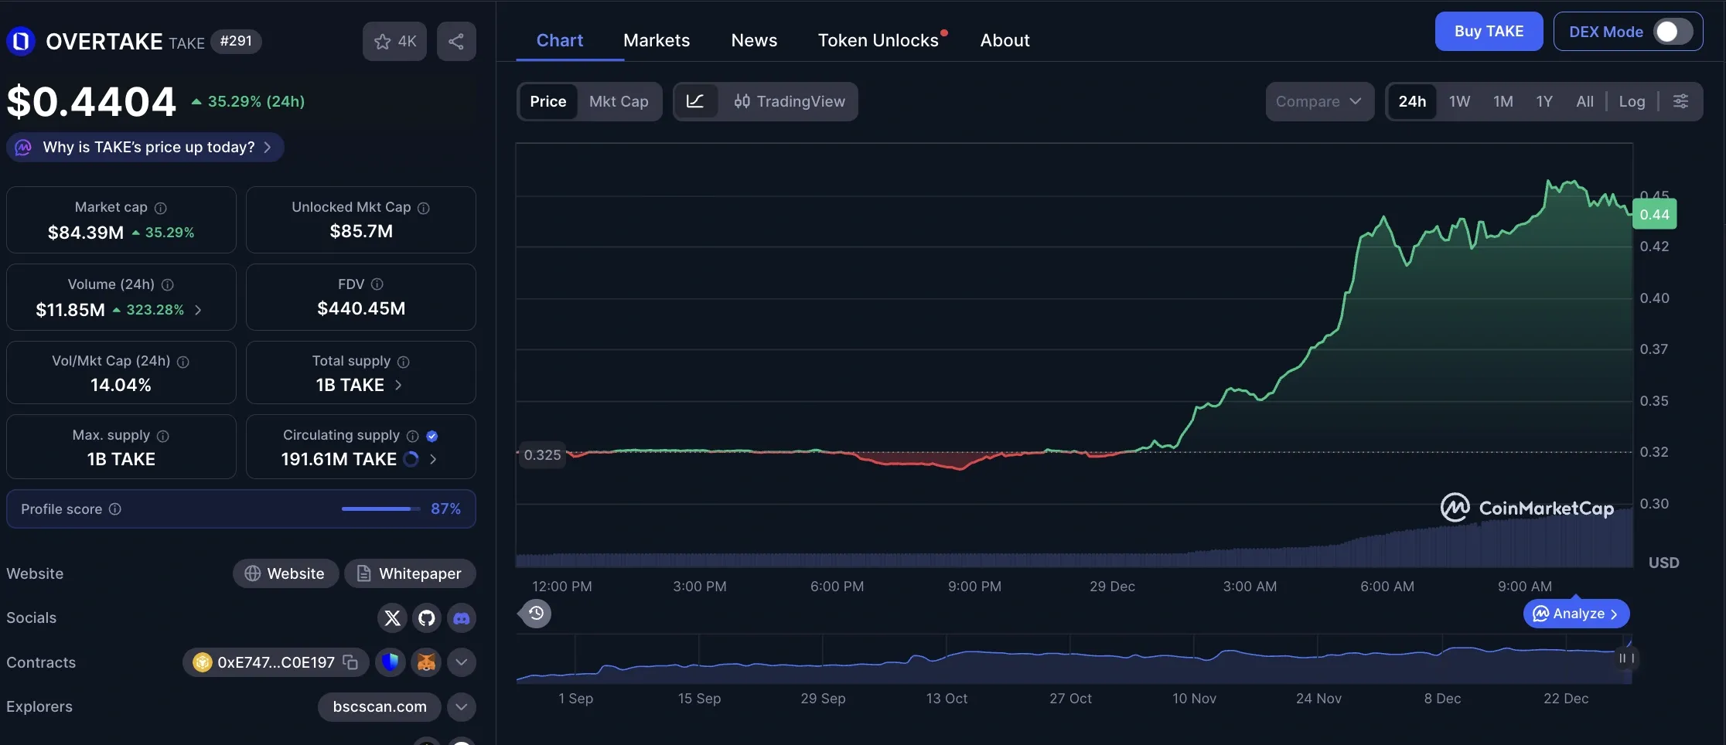Open the Discord social icon
Image resolution: width=1726 pixels, height=745 pixels.
pos(461,617)
